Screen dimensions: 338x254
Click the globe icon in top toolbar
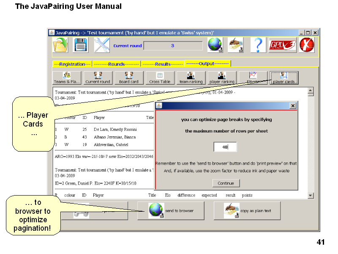coord(215,45)
